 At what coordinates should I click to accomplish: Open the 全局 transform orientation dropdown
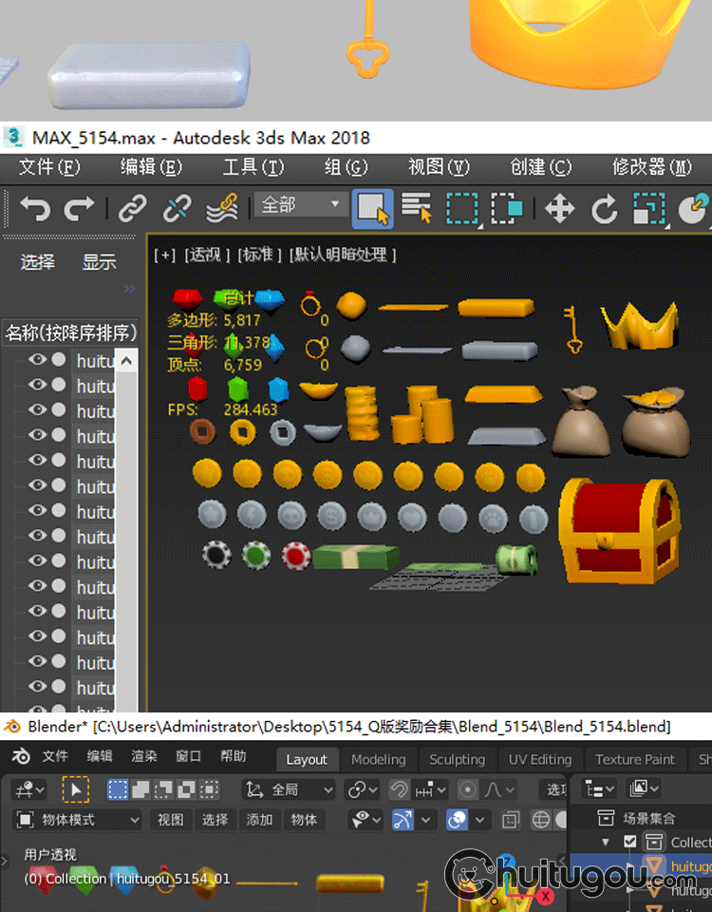pyautogui.click(x=290, y=789)
